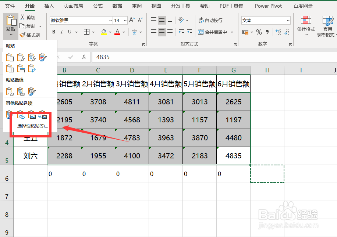Image resolution: width=337 pixels, height=237 pixels.
Task: Open 选择性粘贴(S)... Paste Special
Action: [x=32, y=126]
